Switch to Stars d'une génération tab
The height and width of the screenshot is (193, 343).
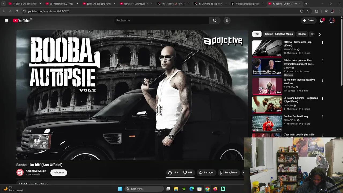pyautogui.click(x=24, y=4)
